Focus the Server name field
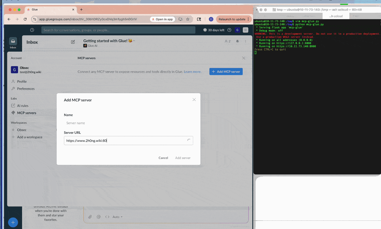The width and height of the screenshot is (381, 229). pyautogui.click(x=128, y=123)
